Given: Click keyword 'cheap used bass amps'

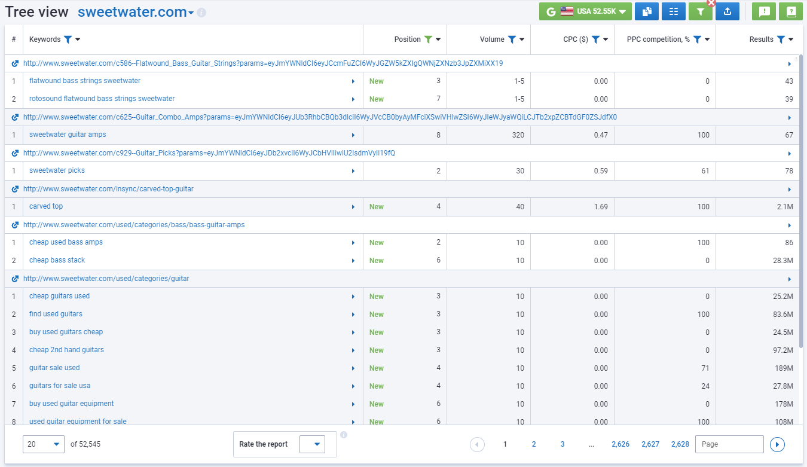Looking at the screenshot, I should click(x=66, y=242).
